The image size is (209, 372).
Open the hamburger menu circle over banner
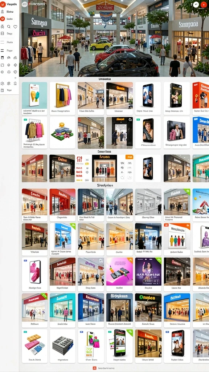click(24, 4)
